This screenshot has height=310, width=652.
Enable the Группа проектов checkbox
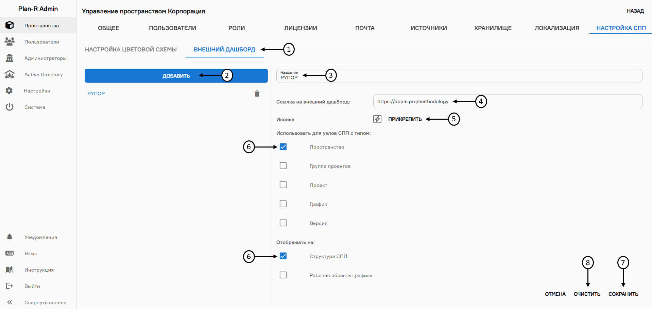283,166
